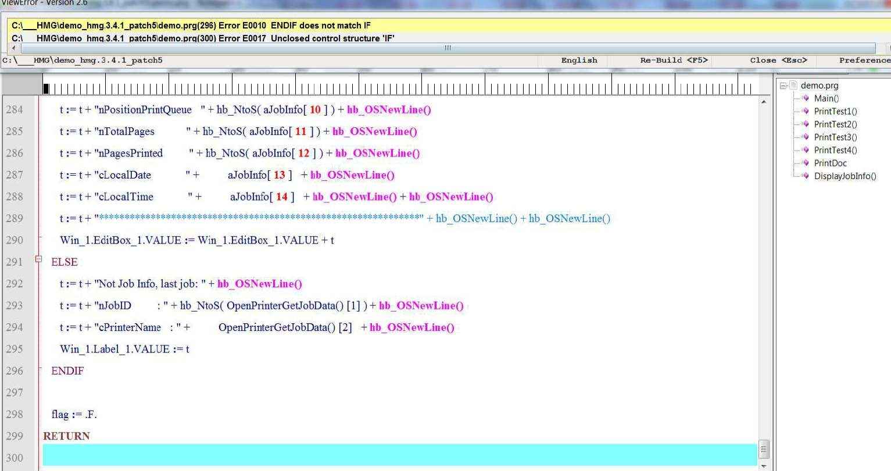Open the Preferences menu

(864, 60)
